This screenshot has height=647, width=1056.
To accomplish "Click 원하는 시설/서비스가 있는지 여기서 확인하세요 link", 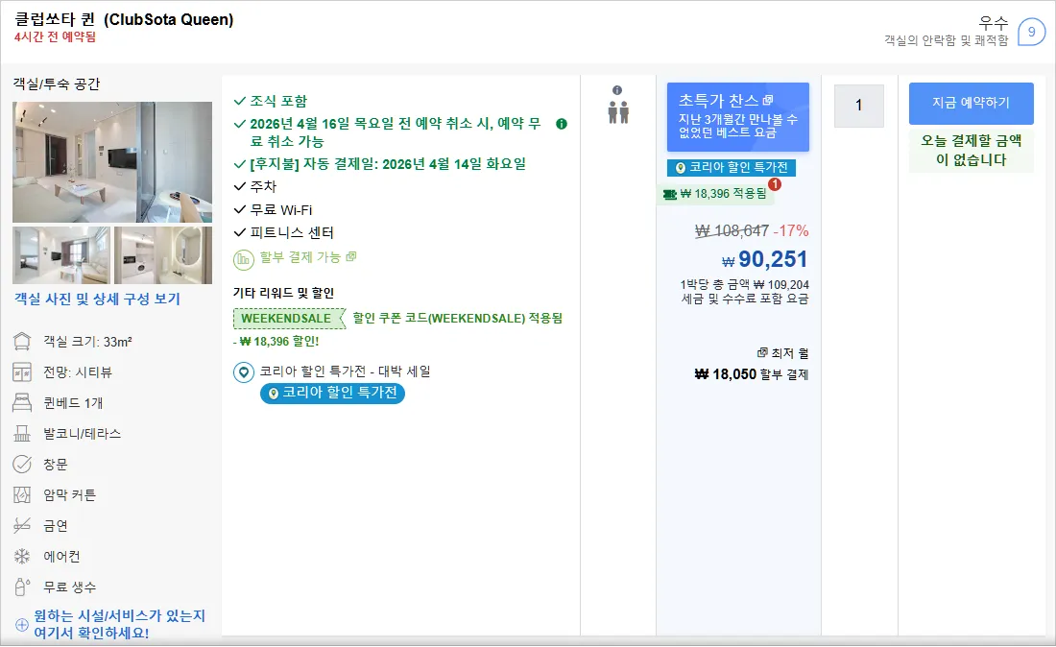I will pos(119,624).
